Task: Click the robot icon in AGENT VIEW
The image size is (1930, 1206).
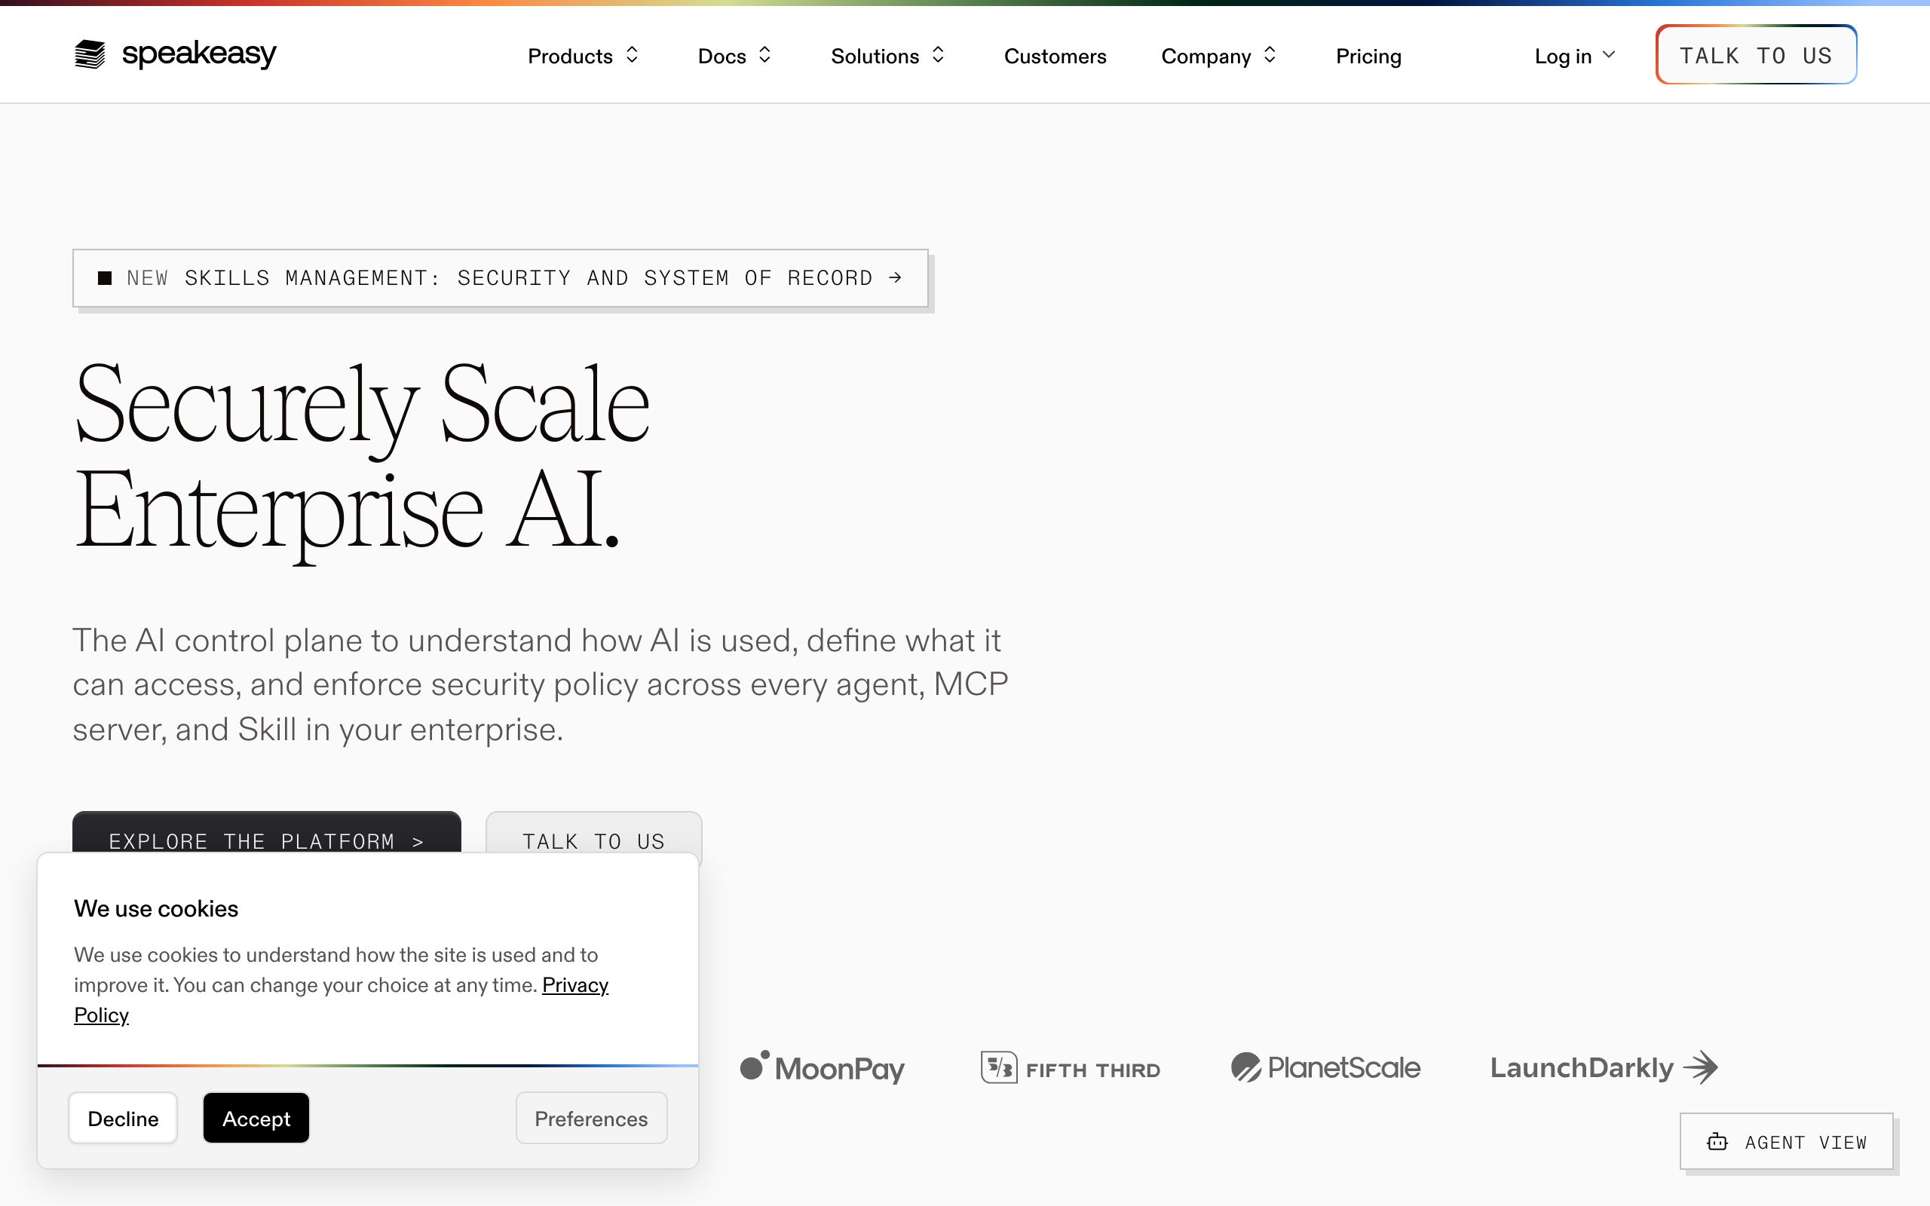Action: point(1717,1141)
